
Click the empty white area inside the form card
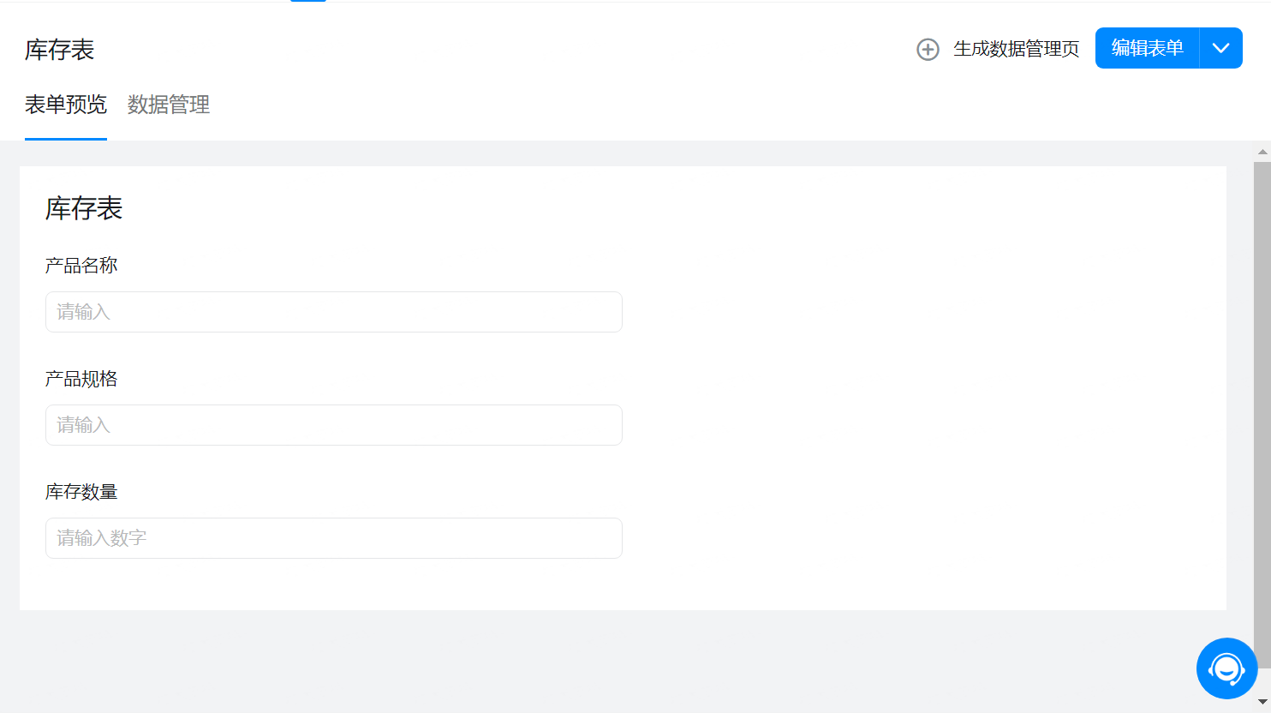tap(925, 386)
